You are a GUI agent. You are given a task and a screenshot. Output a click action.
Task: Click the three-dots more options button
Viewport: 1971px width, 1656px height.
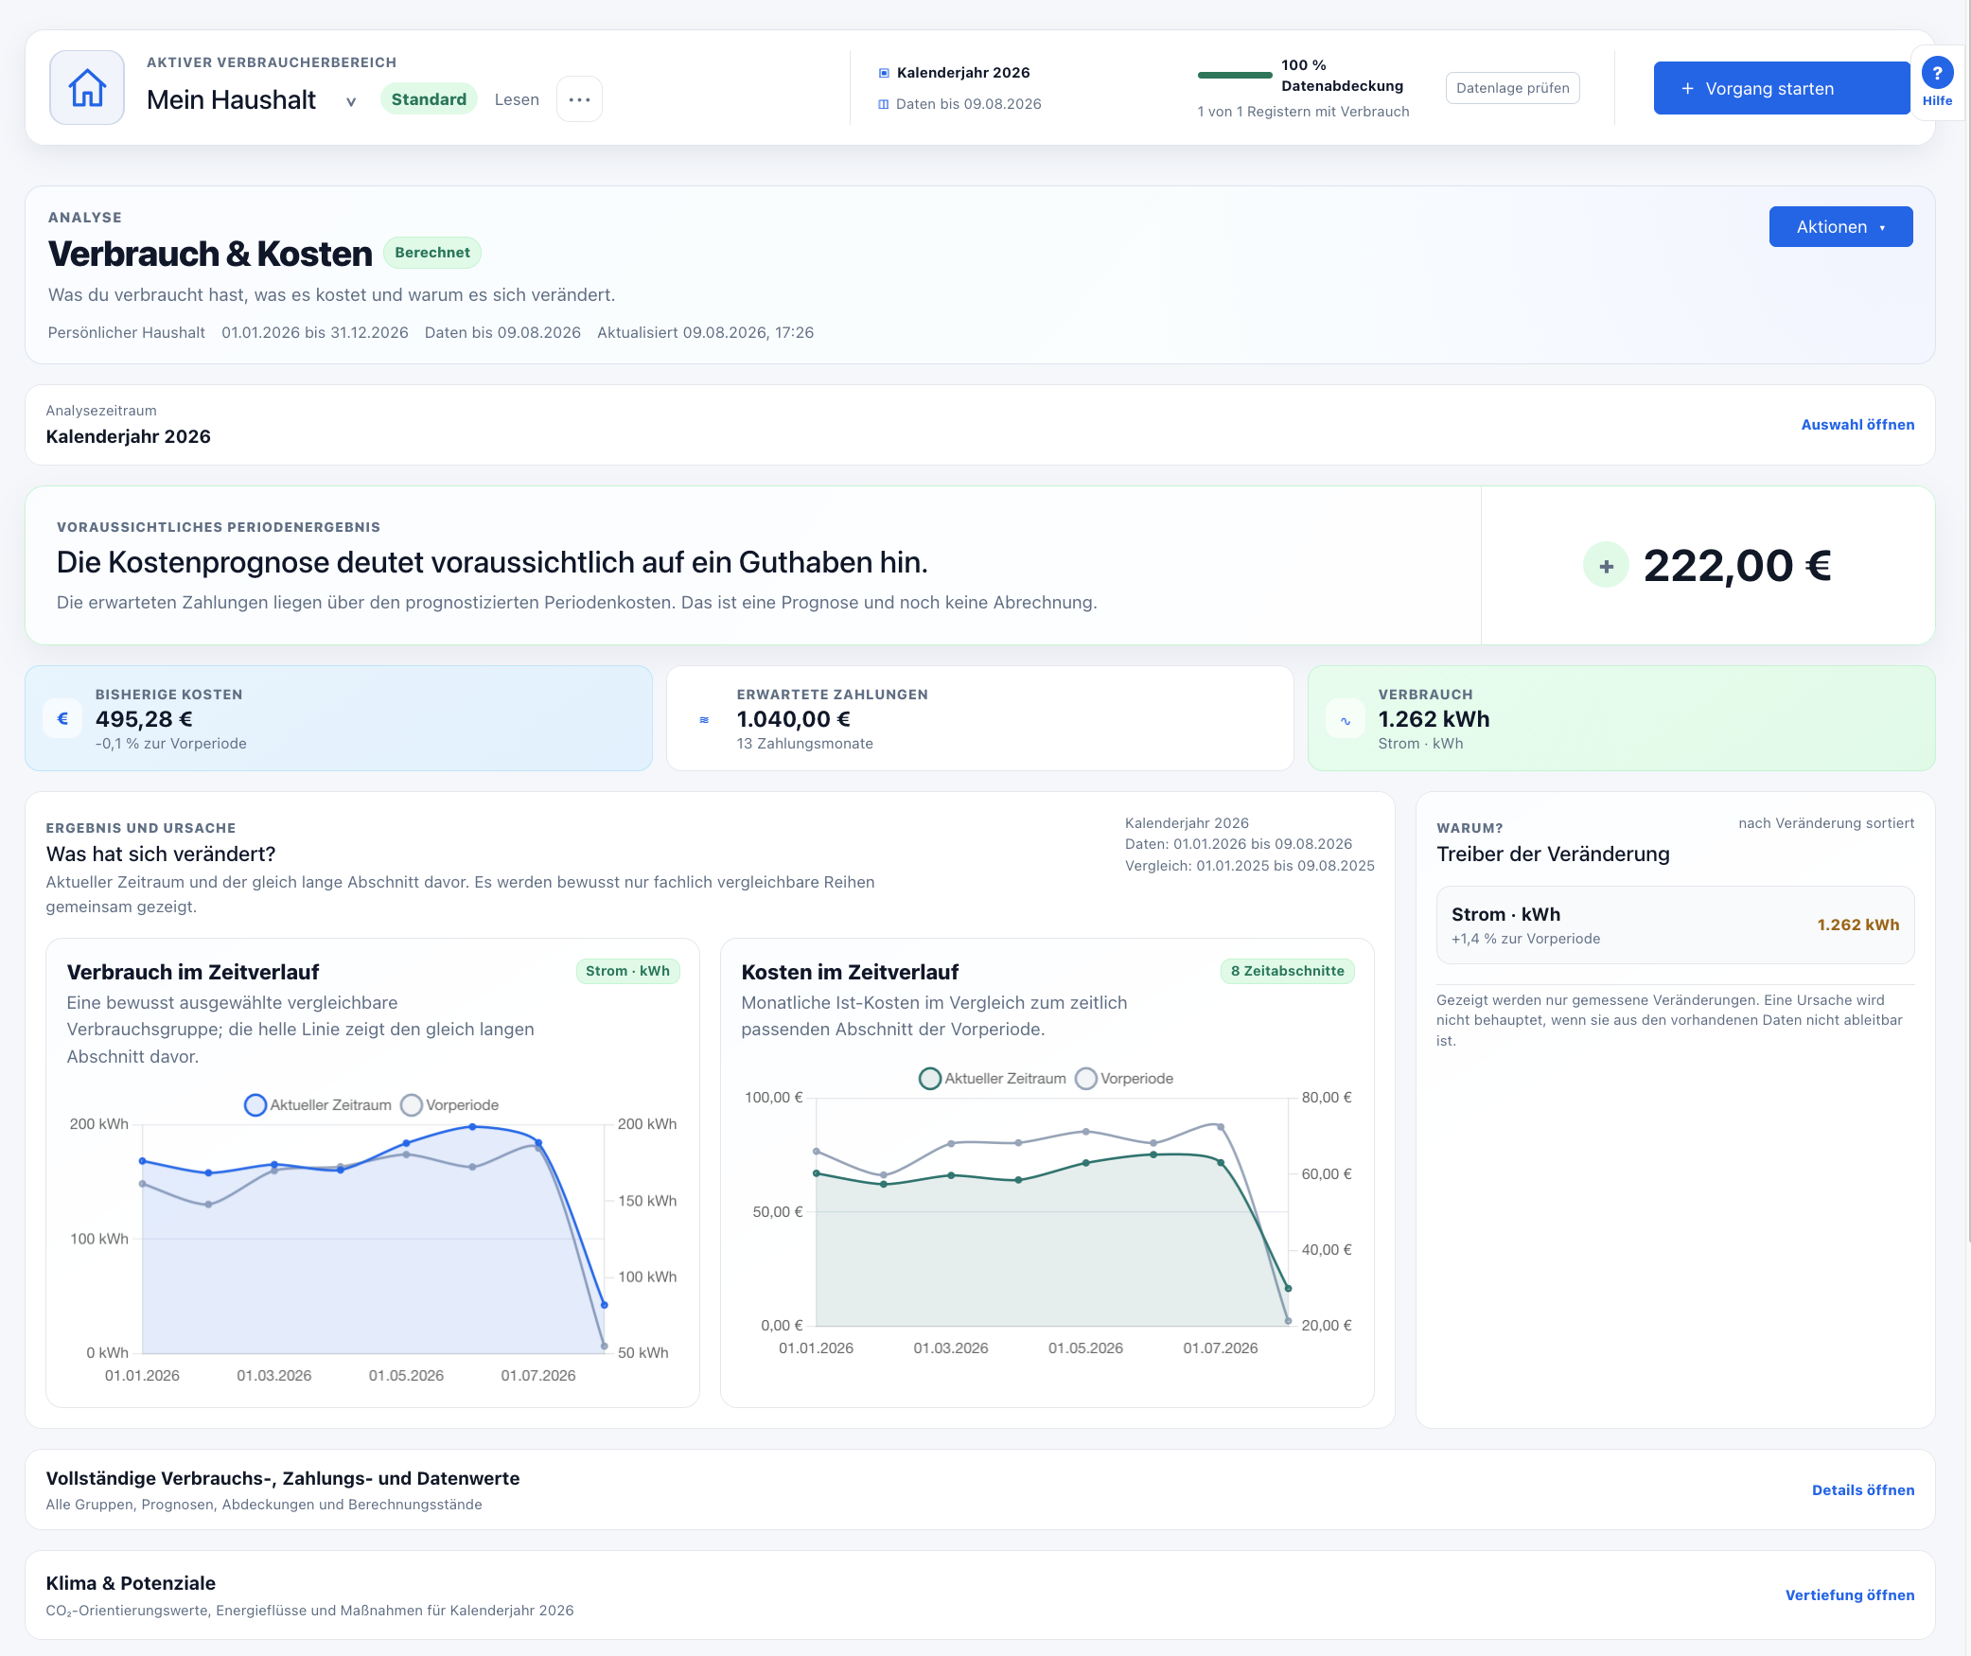(579, 99)
